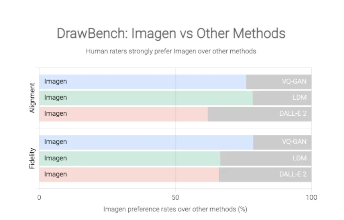This screenshot has height=220, width=344.
Task: Select the green Imagen bar under Fidelity
Action: click(130, 158)
